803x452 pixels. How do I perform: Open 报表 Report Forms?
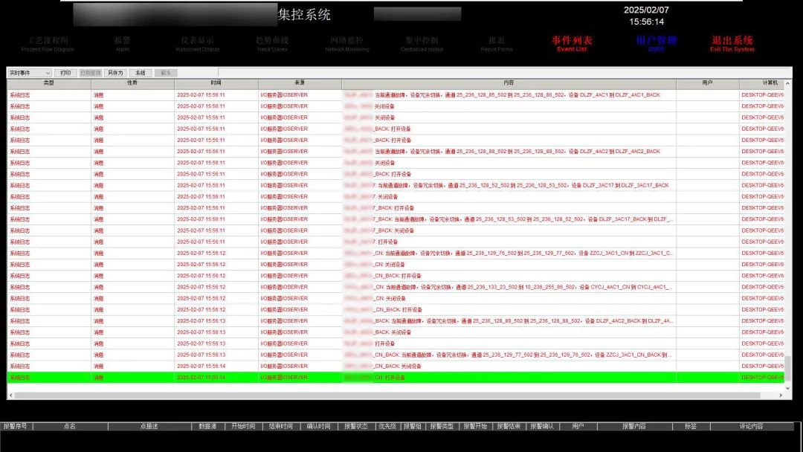[497, 43]
